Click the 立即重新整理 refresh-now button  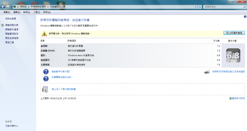point(234,33)
